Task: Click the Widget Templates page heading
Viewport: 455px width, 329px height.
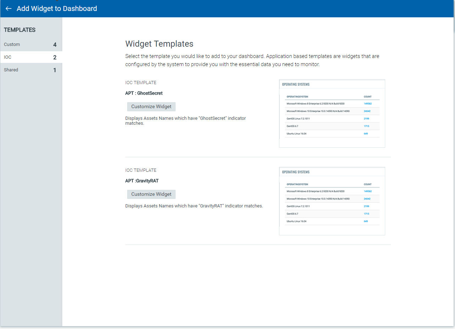Action: (x=159, y=43)
